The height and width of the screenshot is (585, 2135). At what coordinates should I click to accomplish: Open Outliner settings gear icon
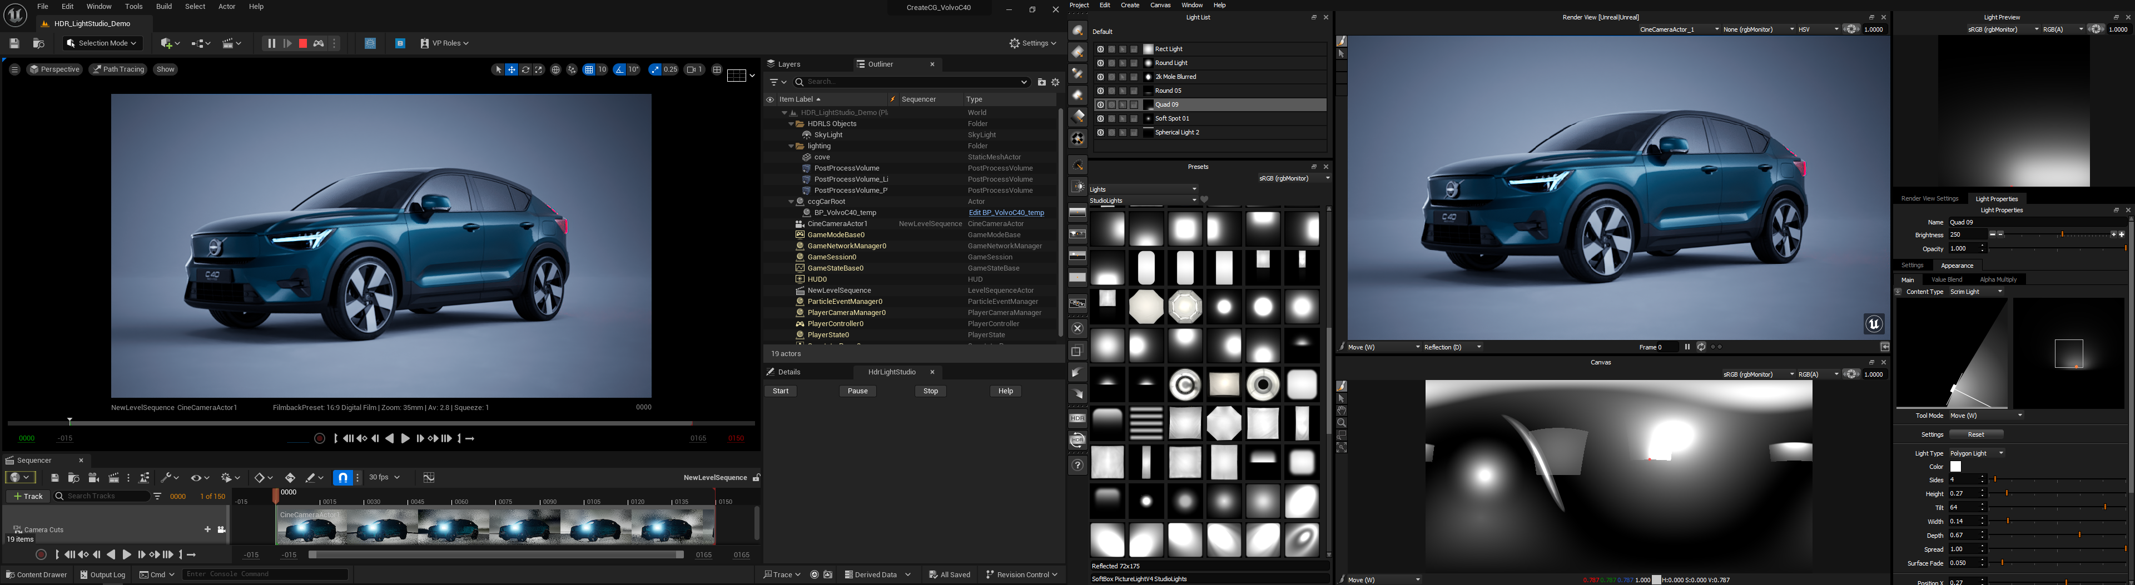coord(1055,82)
